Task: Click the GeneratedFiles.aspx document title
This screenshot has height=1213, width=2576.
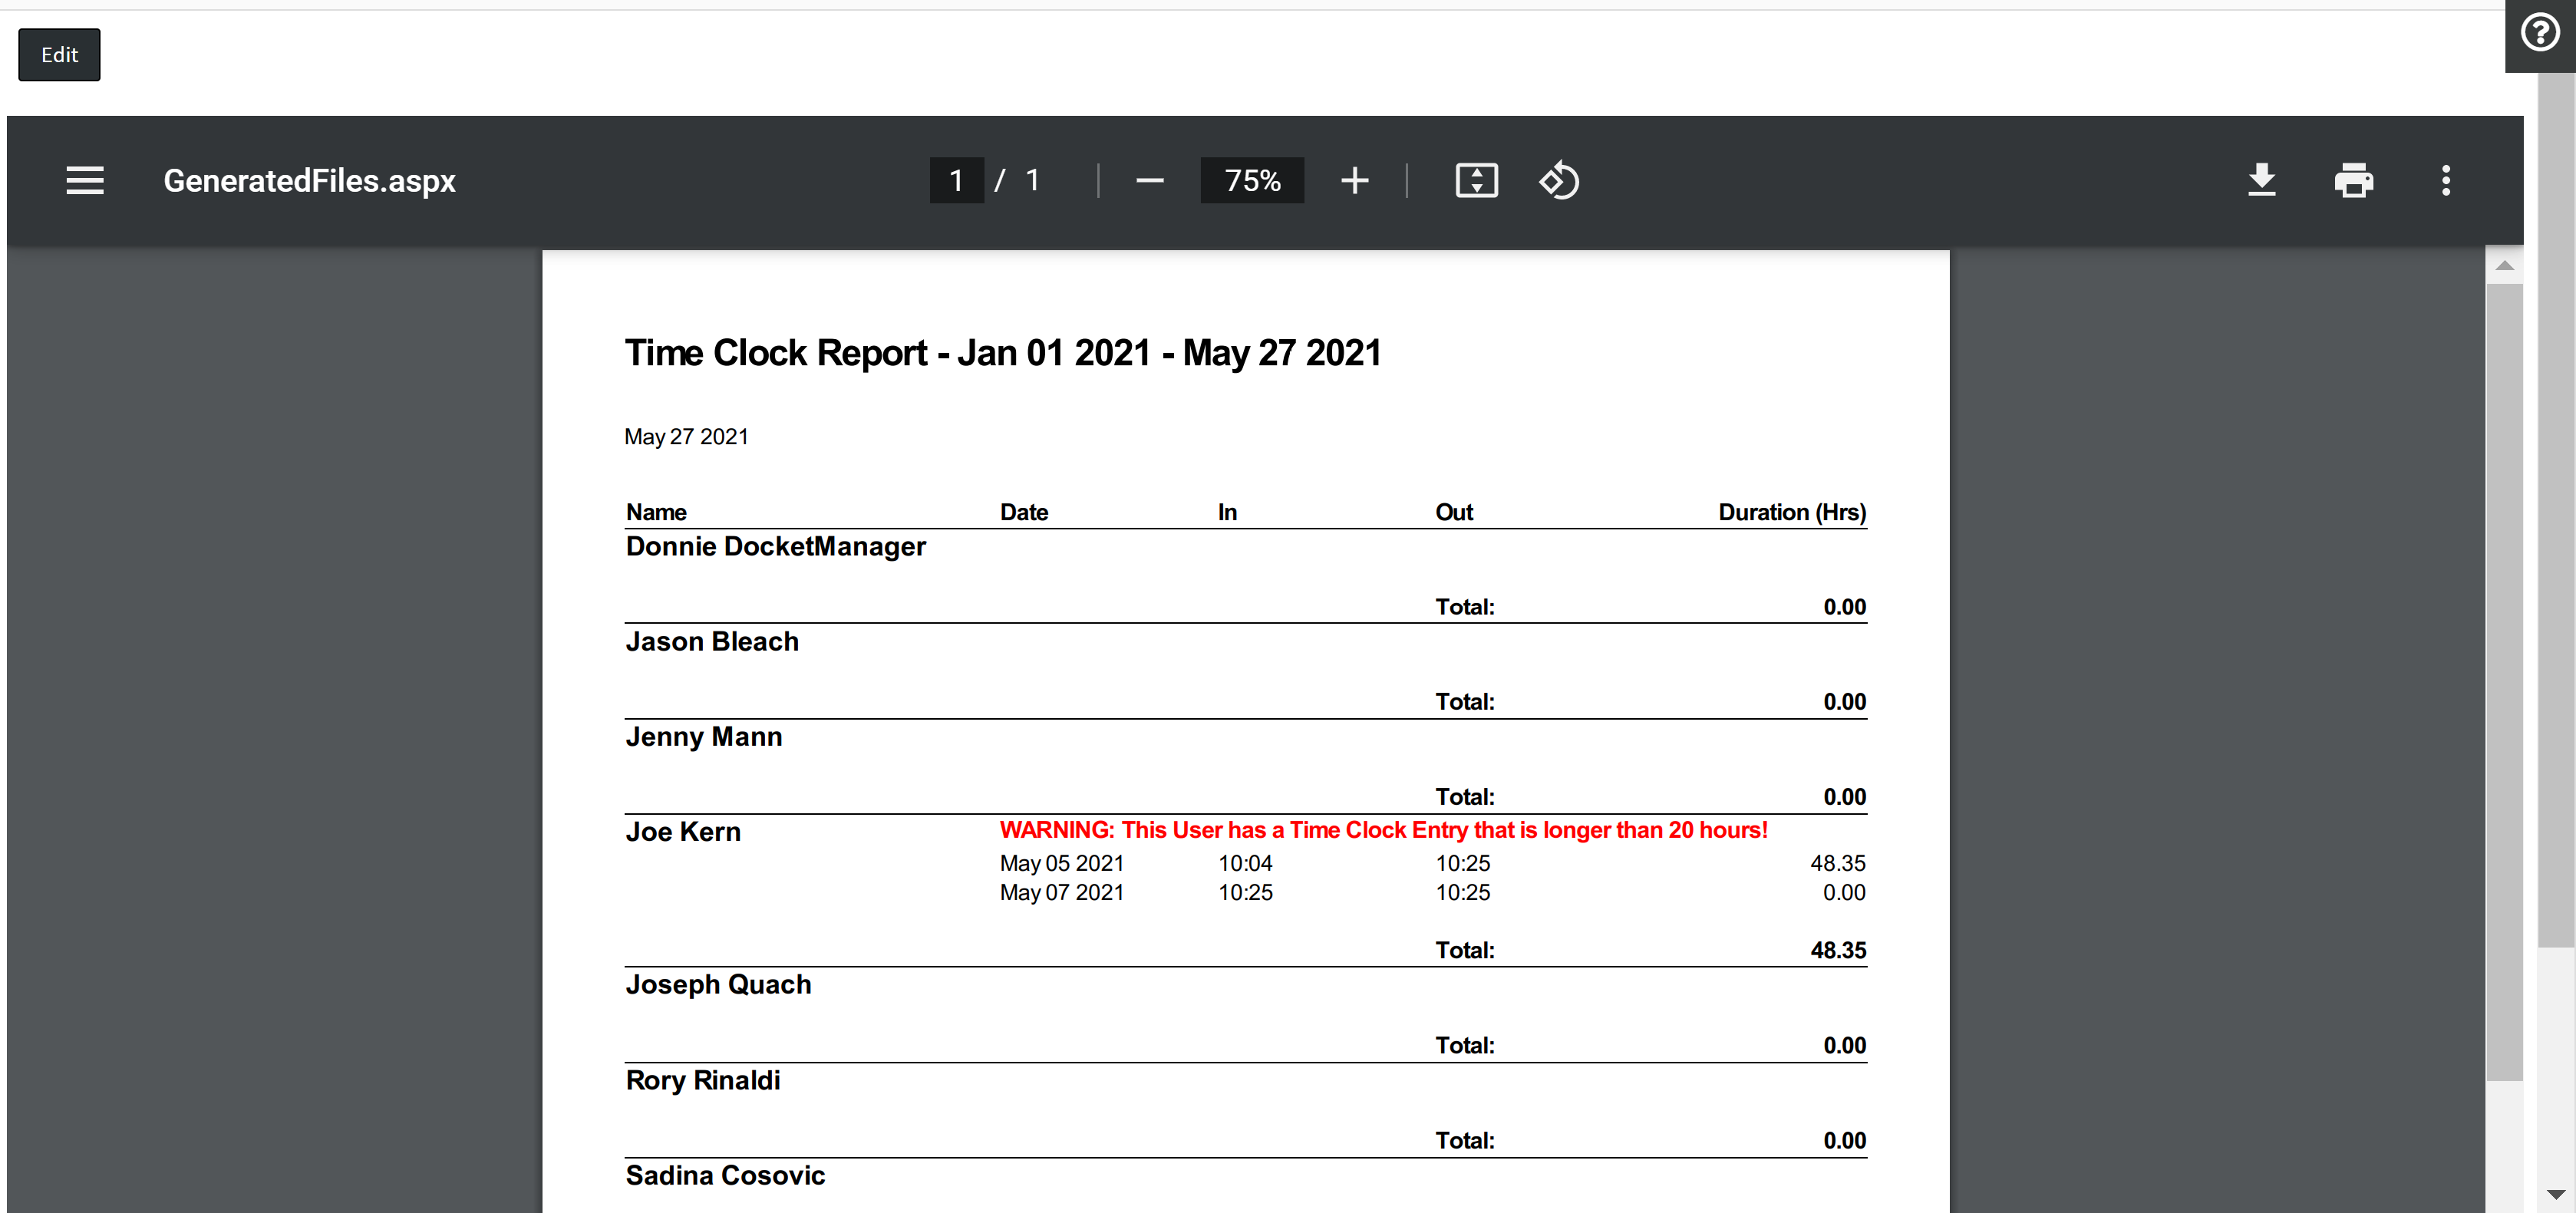Action: [309, 180]
